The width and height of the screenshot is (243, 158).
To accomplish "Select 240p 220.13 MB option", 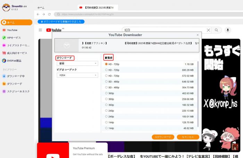I will pyautogui.click(x=149, y=111).
